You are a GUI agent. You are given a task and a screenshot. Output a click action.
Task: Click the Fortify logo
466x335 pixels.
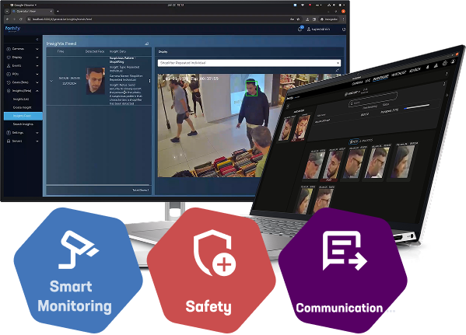(x=12, y=29)
